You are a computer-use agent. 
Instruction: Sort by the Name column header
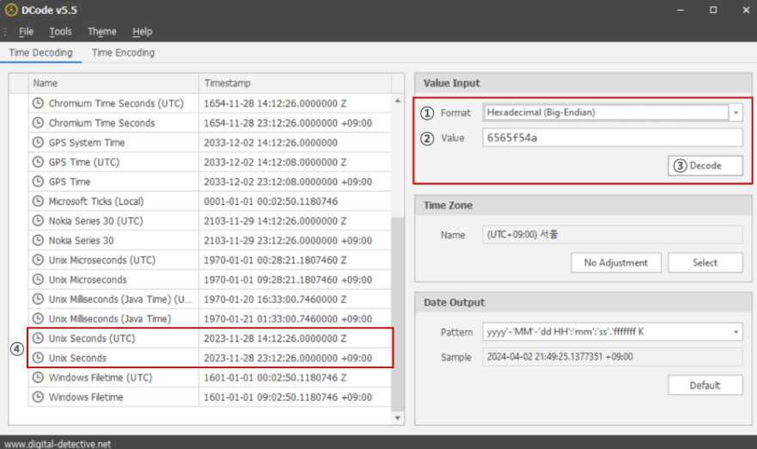[113, 83]
